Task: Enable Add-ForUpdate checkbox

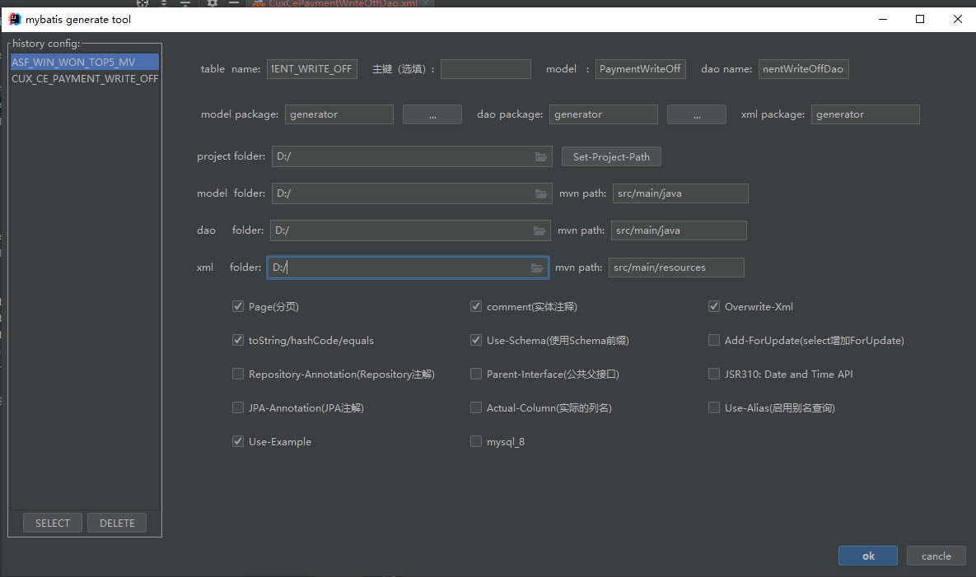Action: pos(714,340)
